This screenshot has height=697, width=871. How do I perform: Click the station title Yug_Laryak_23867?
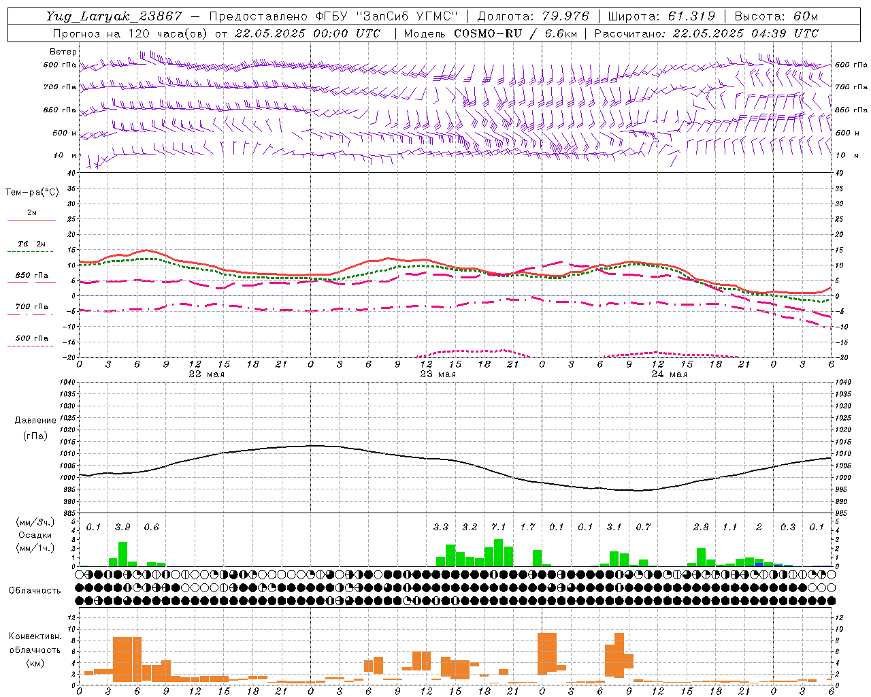pos(114,16)
